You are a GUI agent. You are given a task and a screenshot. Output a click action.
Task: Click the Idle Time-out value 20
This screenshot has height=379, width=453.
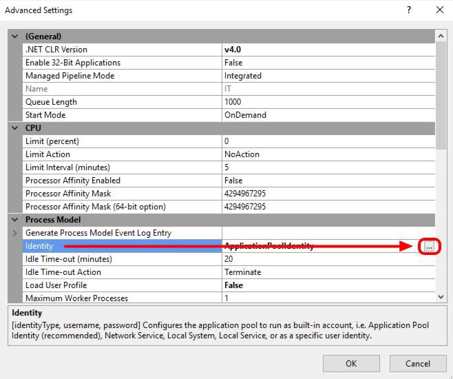[328, 259]
